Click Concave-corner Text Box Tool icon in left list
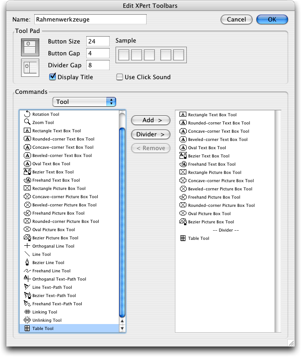Viewport: 301px width, 357px height. click(27, 147)
